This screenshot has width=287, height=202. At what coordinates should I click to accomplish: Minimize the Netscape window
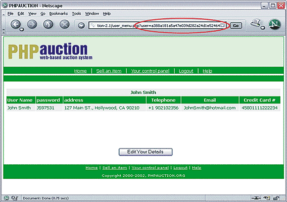click(264, 5)
